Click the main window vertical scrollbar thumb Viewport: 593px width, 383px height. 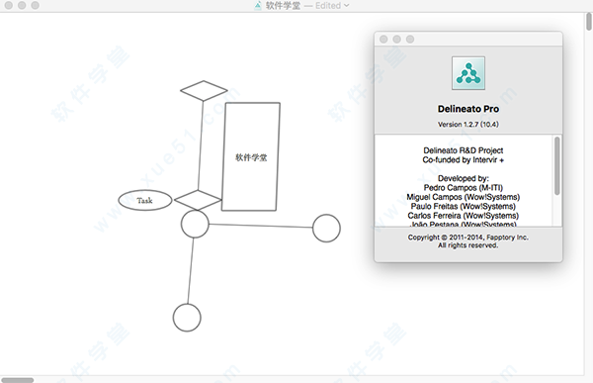(x=589, y=21)
